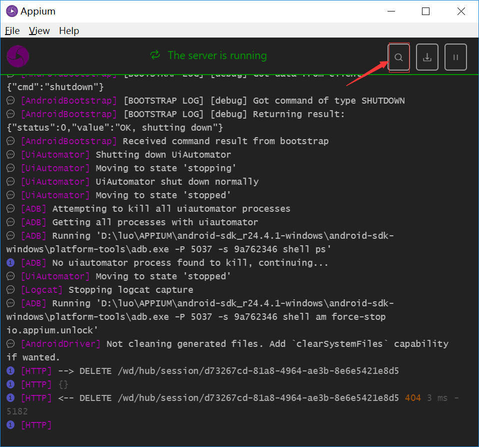
Task: Click debug icon beside 'Not cleaning generated files'
Action: tap(10, 344)
